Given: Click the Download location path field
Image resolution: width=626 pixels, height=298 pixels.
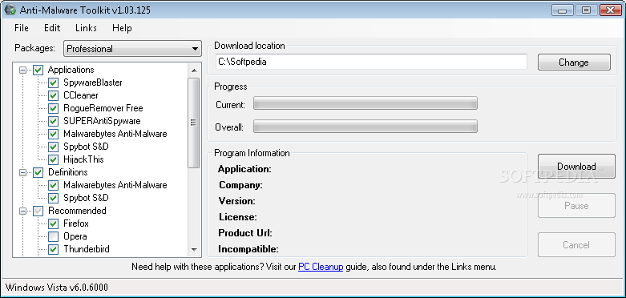Looking at the screenshot, I should [371, 62].
